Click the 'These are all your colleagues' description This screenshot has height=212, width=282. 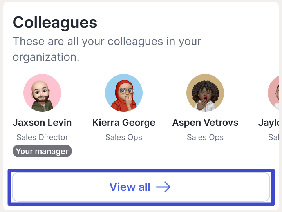pyautogui.click(x=107, y=41)
